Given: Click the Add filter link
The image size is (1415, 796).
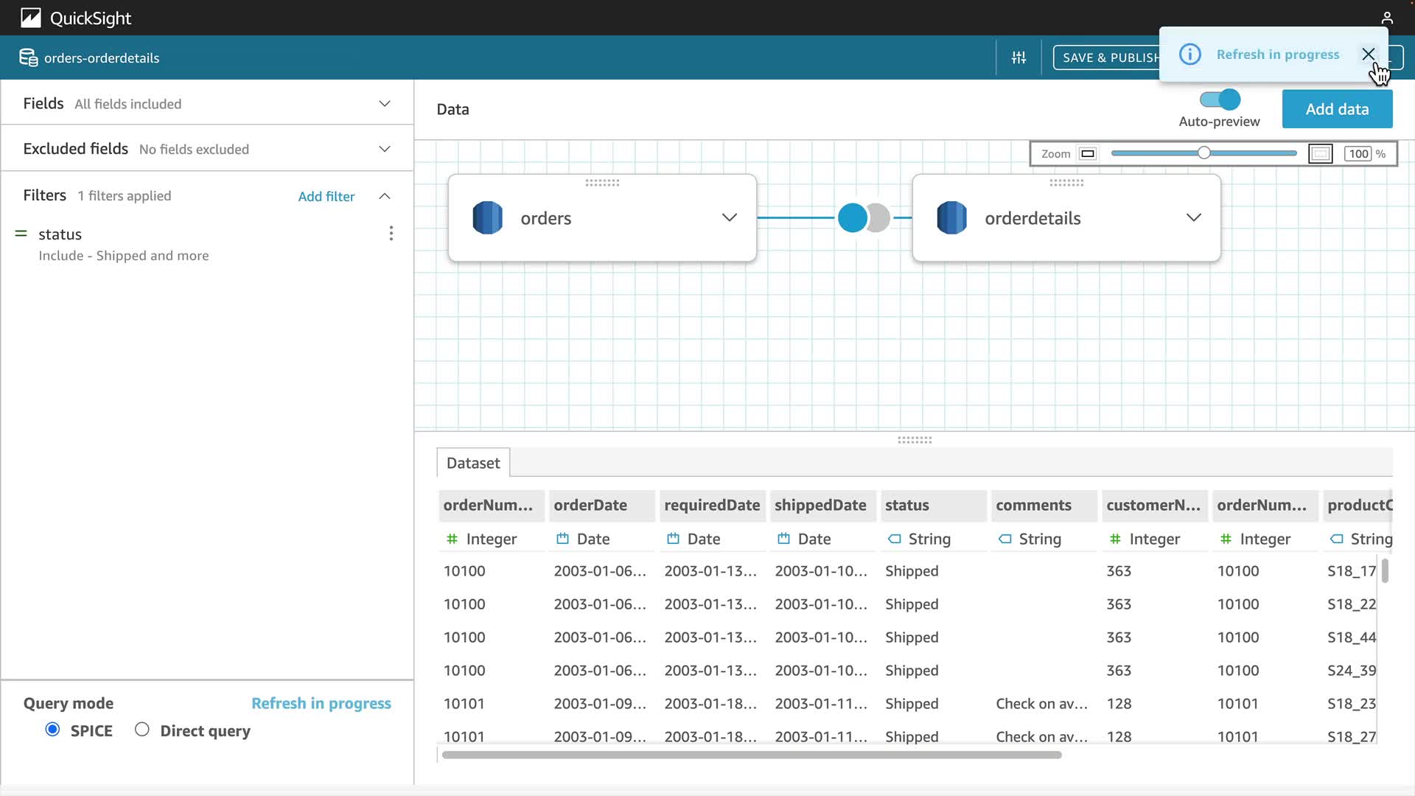Looking at the screenshot, I should pos(326,196).
